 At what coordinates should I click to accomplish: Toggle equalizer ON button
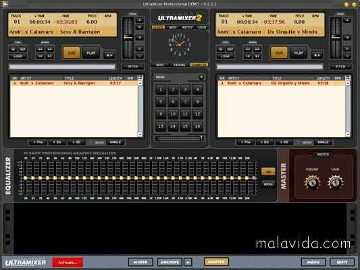click(x=268, y=171)
